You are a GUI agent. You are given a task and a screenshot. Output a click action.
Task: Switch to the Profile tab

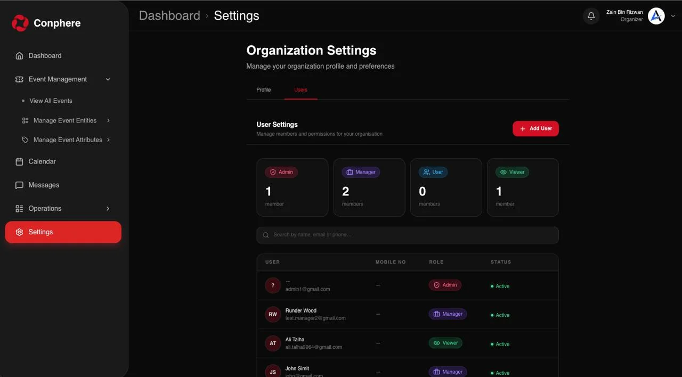[x=264, y=90]
